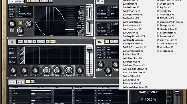Load preset BA Yokozuna XS

coord(165,51)
